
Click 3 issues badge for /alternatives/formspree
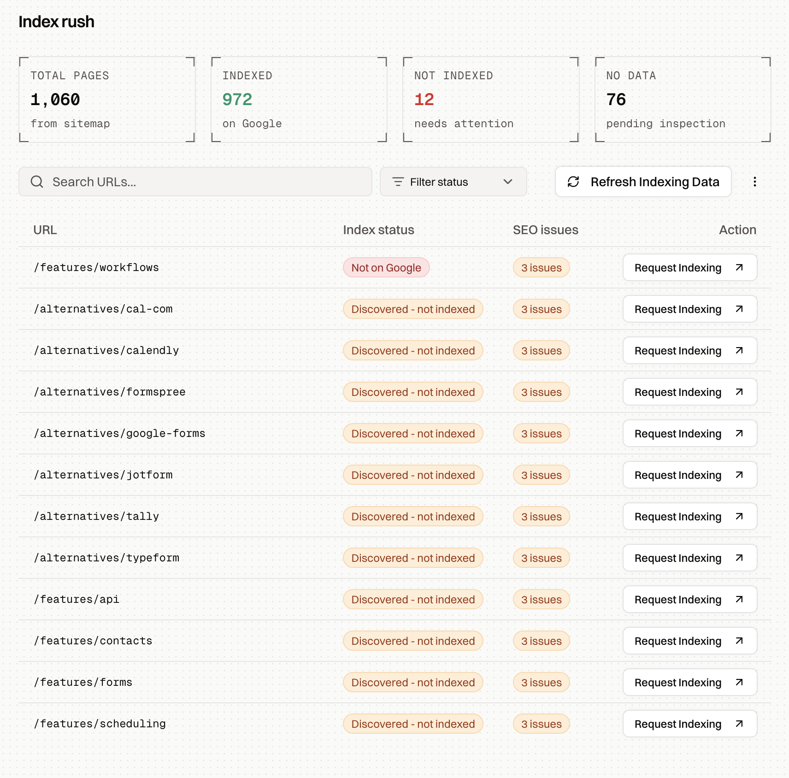point(542,392)
